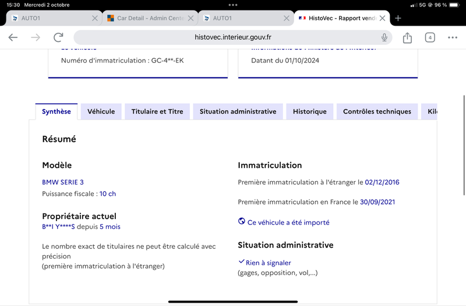Tap the home indicator bar
This screenshot has width=466, height=306.
tap(232, 302)
